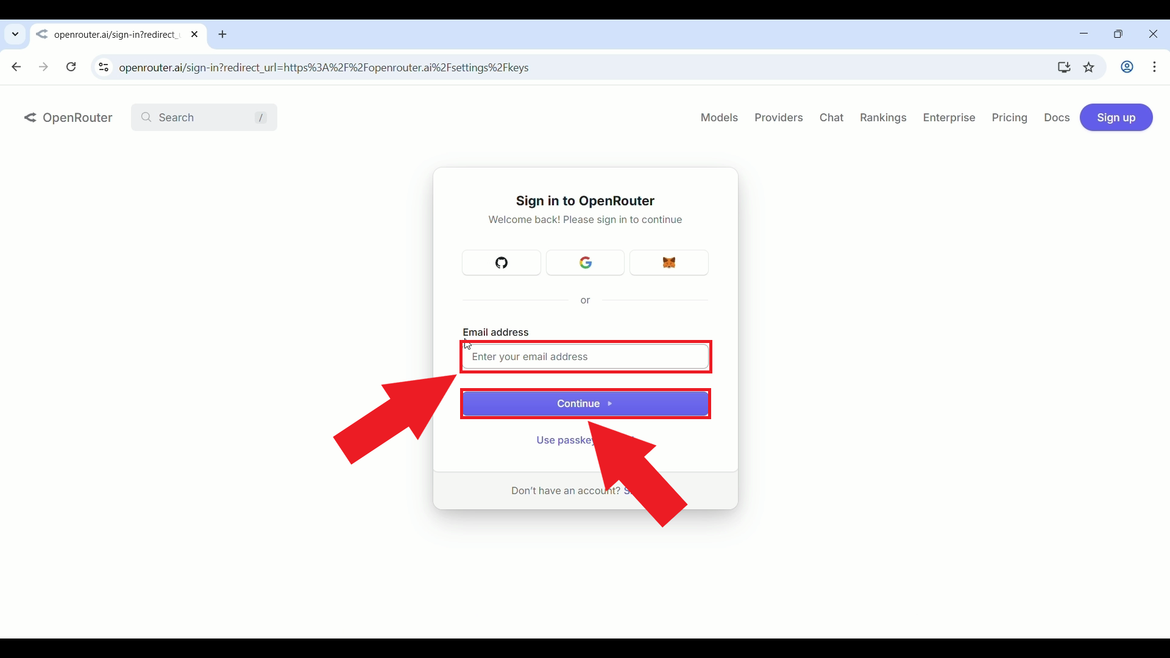Open site settings from the address bar
Screen dimensions: 1170x658
(102, 67)
